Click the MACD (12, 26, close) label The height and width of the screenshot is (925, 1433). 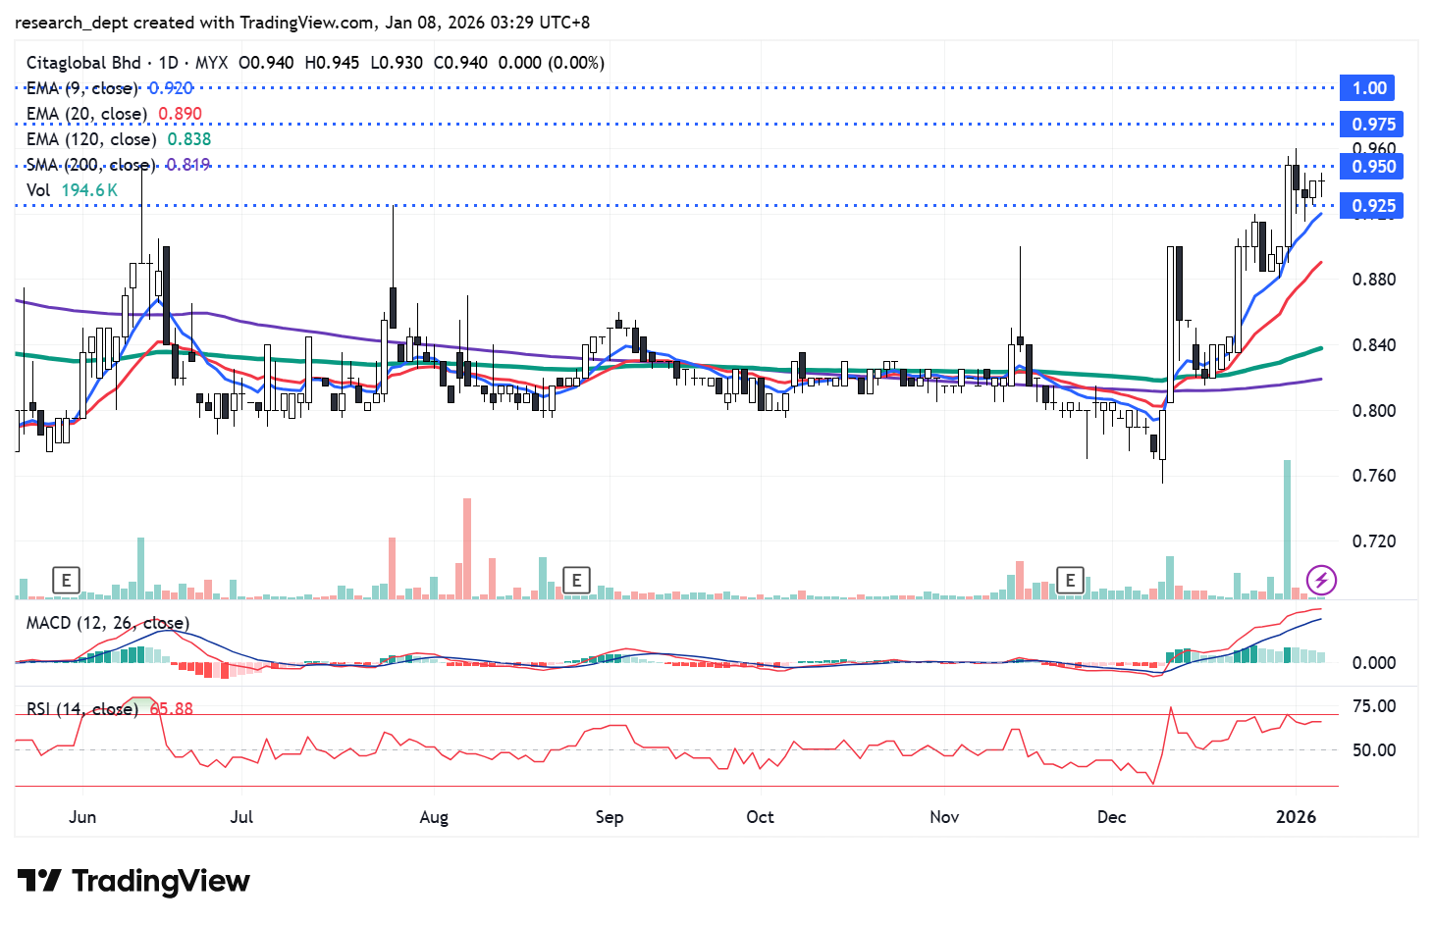(x=107, y=623)
